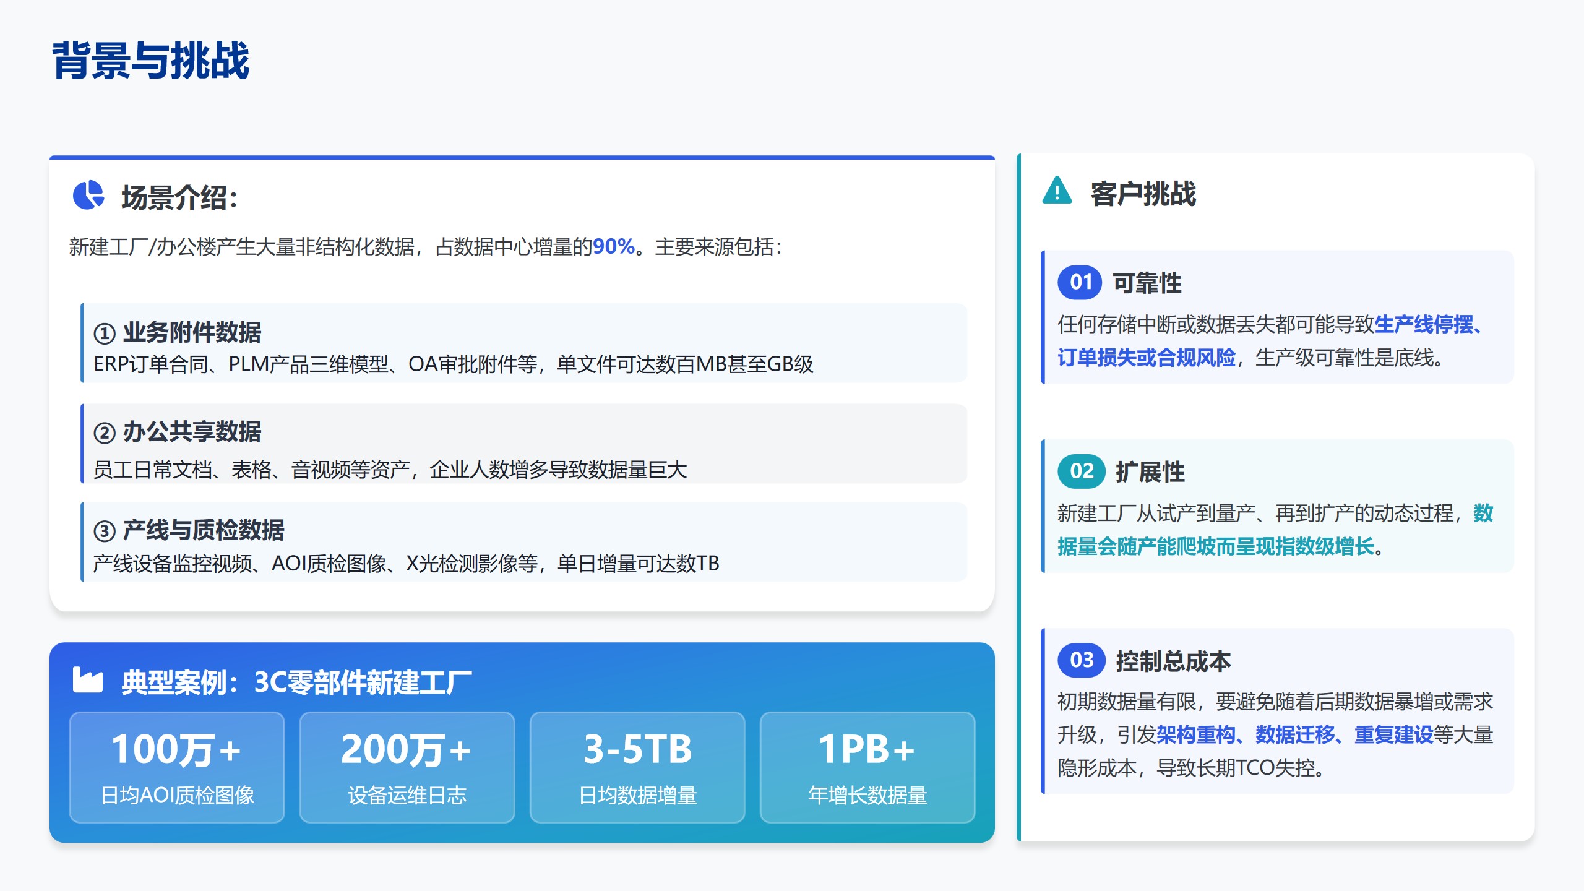This screenshot has height=891, width=1584.
Task: Select the 年增长数据量 caption
Action: [x=867, y=795]
